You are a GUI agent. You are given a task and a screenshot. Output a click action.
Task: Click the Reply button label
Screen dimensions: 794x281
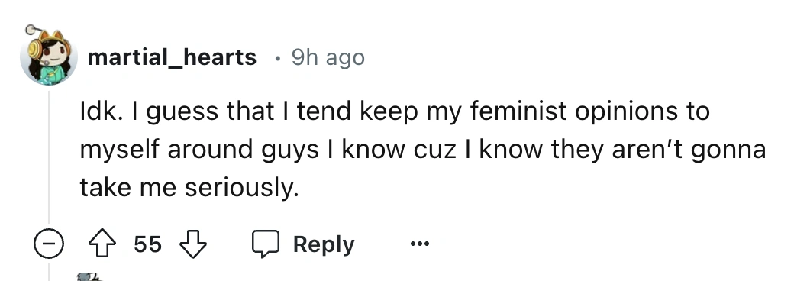pos(324,245)
